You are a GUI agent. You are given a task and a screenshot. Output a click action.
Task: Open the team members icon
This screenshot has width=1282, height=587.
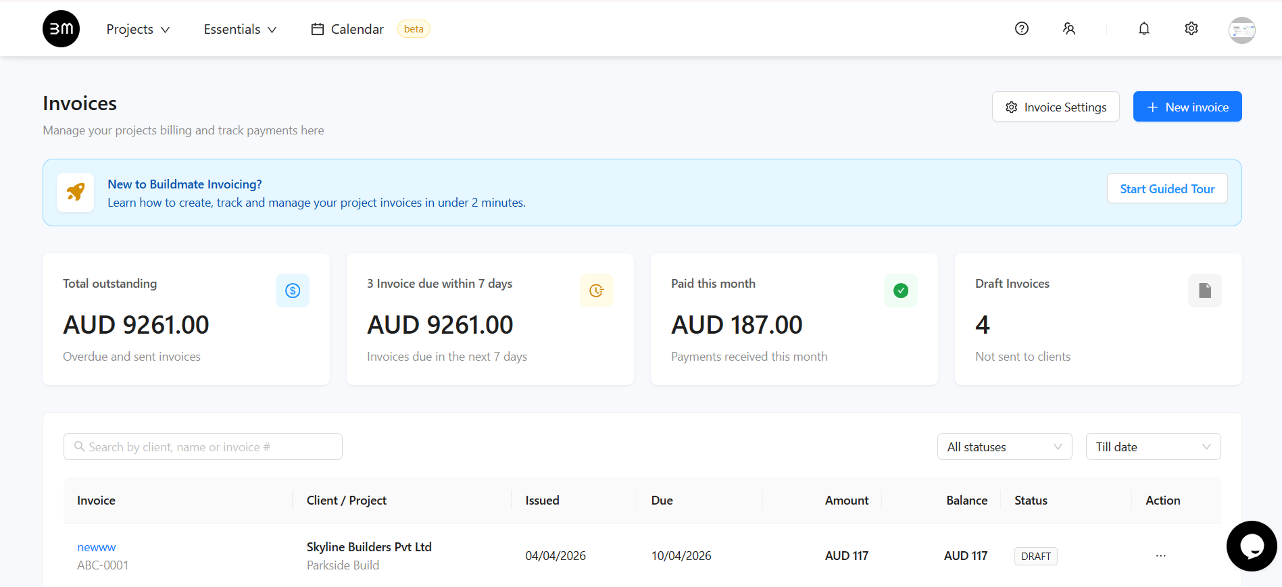1068,28
